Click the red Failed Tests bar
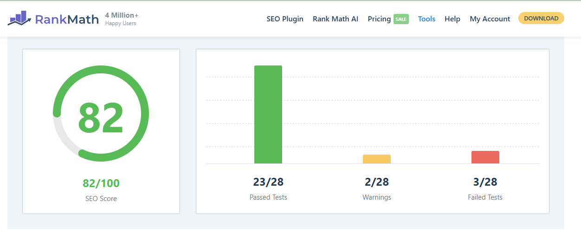This screenshot has height=234, width=581. click(485, 157)
